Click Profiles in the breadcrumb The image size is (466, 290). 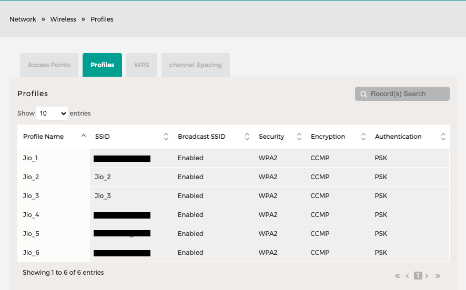(102, 19)
